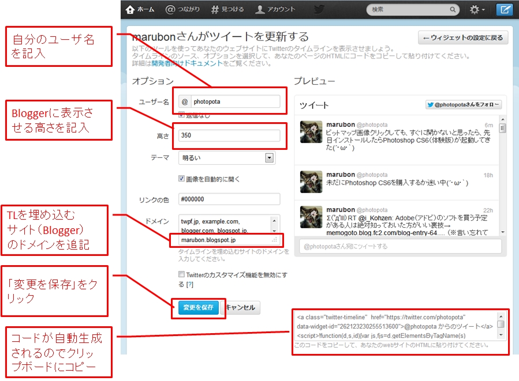Toggle Twitterのカスタマイズ機能を無効にする checkbox
519x381 pixels.
181,274
